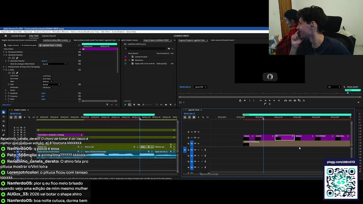The height and width of the screenshot is (204, 363).
Task: Hide the V2 track with eye icon
Action: click(x=198, y=138)
